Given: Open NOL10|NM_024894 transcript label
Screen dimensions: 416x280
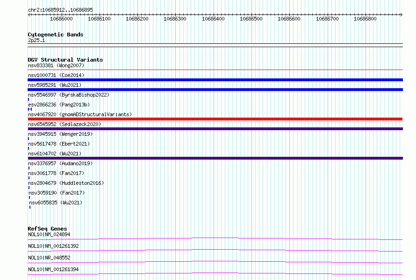Looking at the screenshot, I should pos(49,234).
